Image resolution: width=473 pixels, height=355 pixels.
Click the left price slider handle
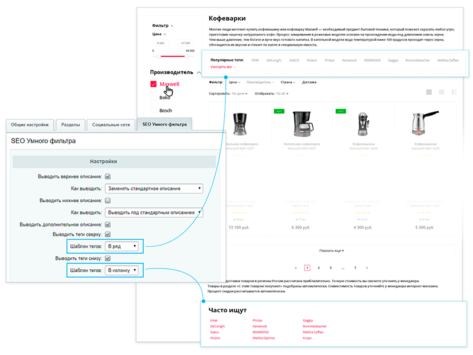pyautogui.click(x=158, y=56)
